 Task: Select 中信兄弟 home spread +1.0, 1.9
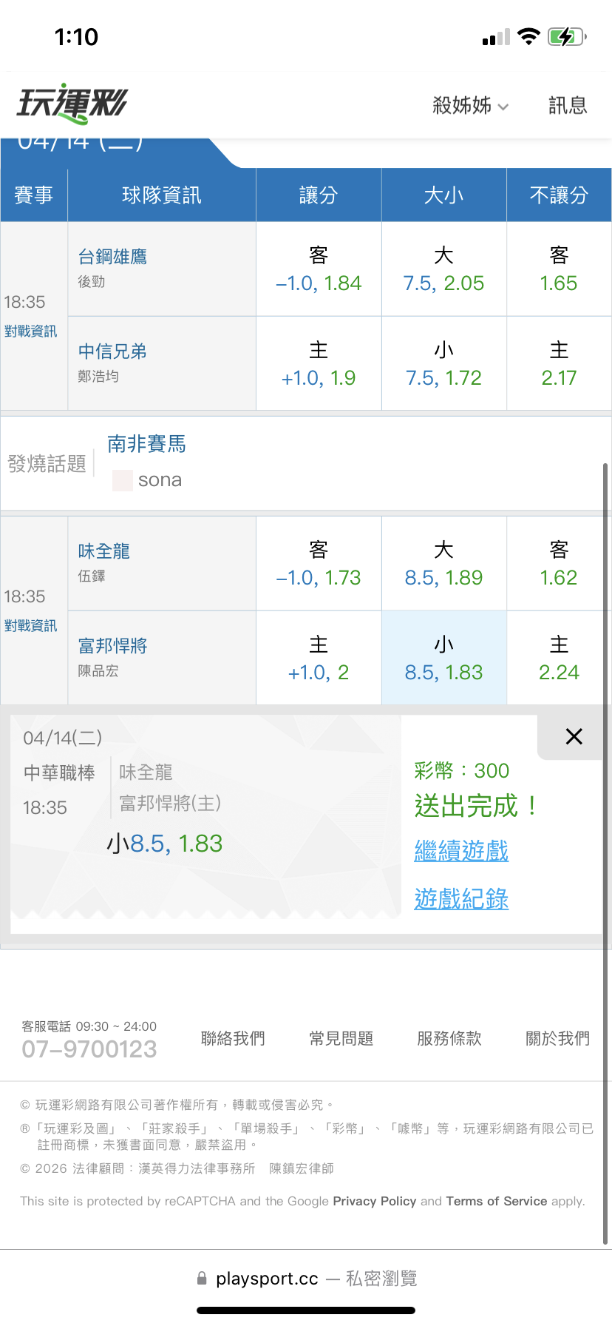319,364
